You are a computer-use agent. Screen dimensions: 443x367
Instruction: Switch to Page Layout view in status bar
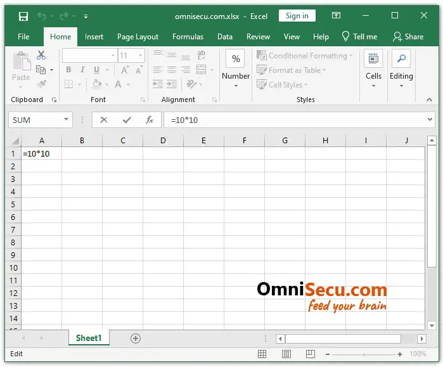point(286,354)
